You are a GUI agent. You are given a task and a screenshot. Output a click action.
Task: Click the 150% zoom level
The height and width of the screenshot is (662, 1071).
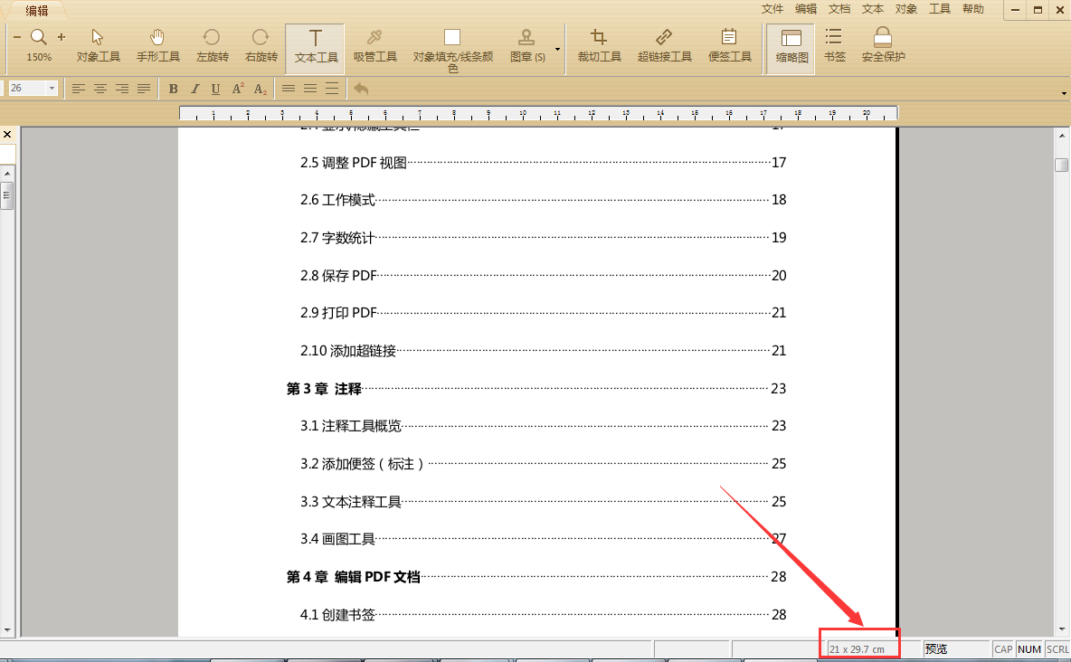coord(39,57)
